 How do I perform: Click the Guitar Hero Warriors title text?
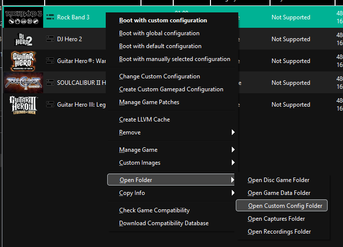[81, 61]
